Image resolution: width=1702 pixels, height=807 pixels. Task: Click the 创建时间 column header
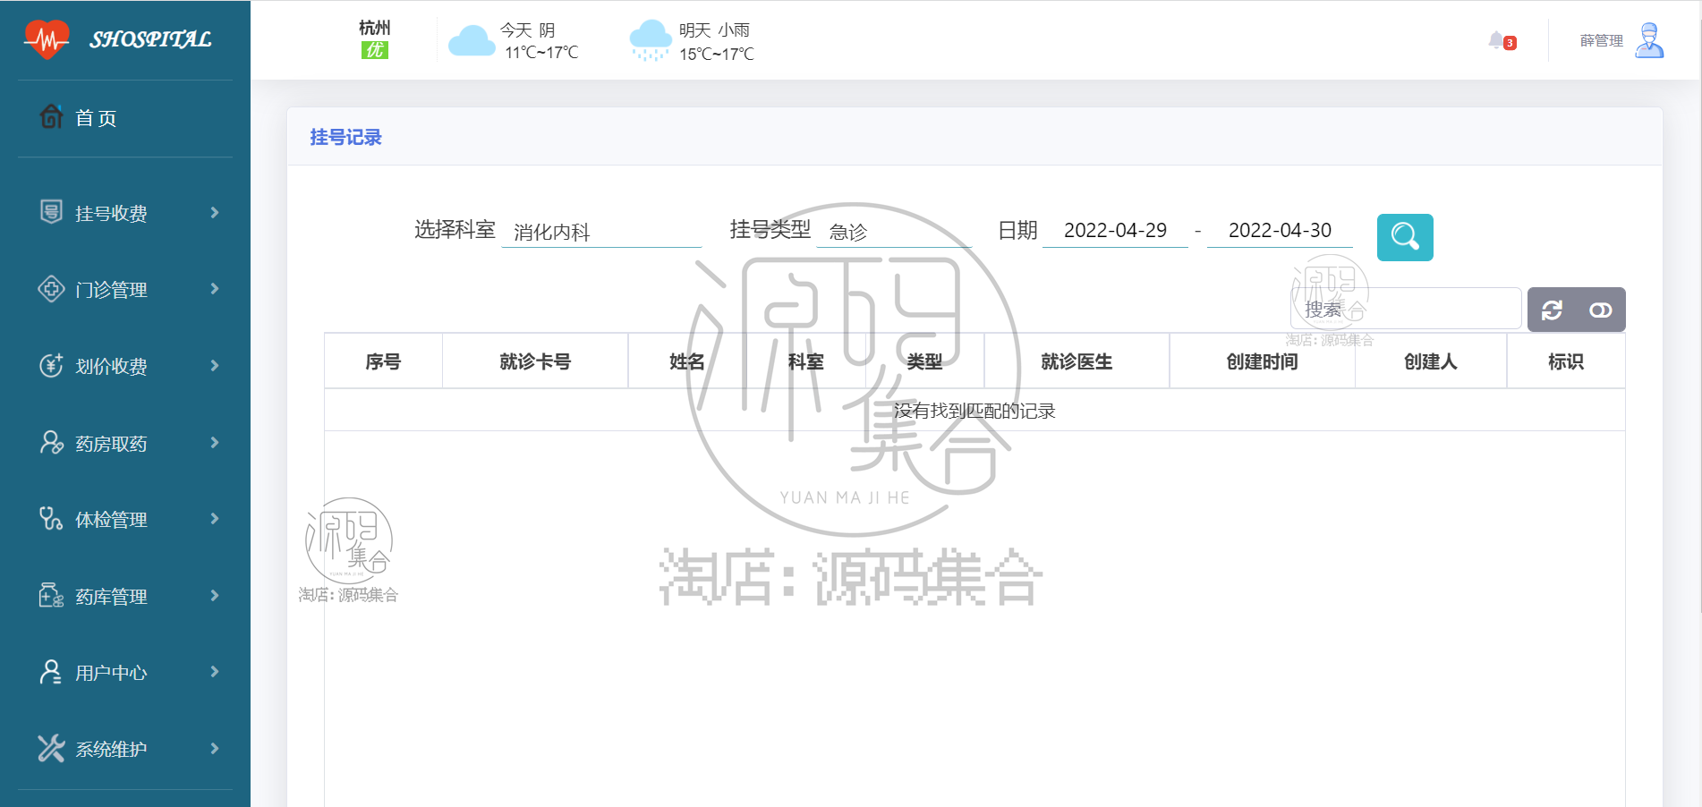[1262, 361]
